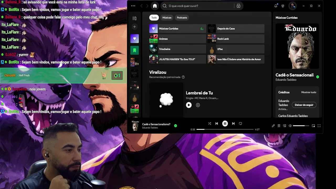
Task: Open Isso Não É Sobre uma História de Amor
Action: point(236,59)
